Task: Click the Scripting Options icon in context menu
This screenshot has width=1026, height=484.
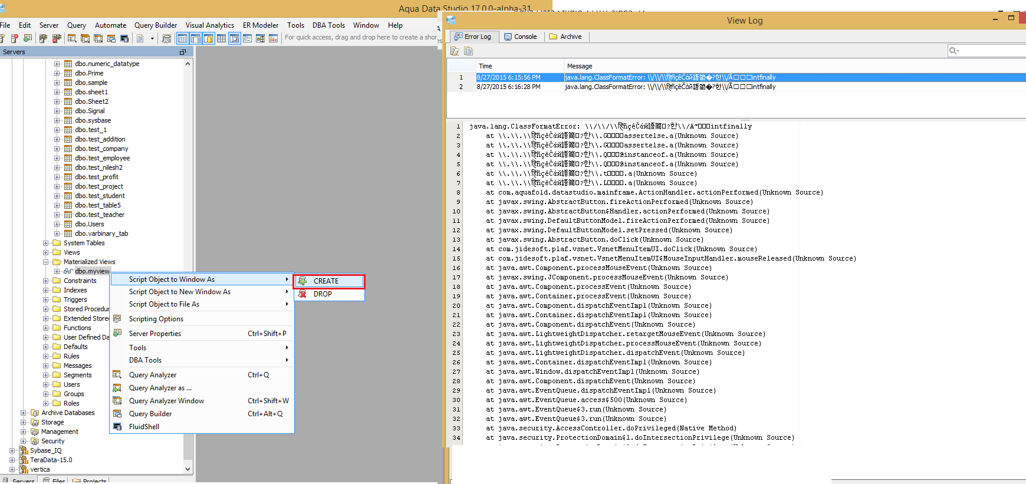Action: pos(117,319)
